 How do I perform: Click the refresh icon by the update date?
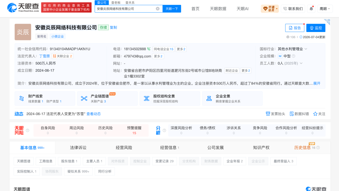pyautogui.click(x=301, y=37)
